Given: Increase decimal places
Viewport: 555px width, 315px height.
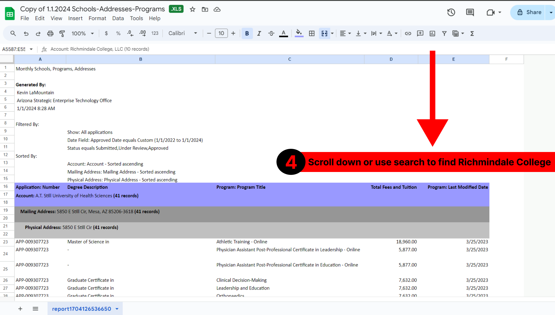Looking at the screenshot, I should coord(142,33).
